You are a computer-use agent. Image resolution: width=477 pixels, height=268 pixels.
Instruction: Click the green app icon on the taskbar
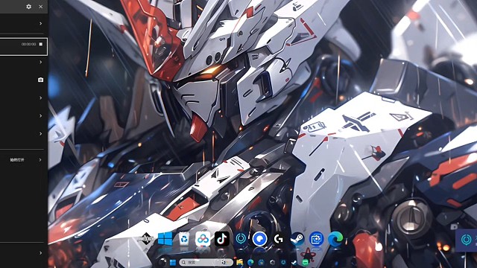tap(305, 262)
